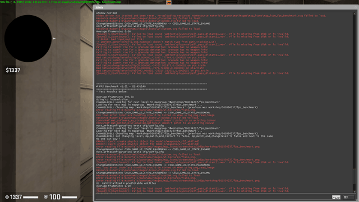Click the CHS input method indicator
Image resolution: width=359 pixels, height=202 pixels.
pyautogui.click(x=336, y=197)
